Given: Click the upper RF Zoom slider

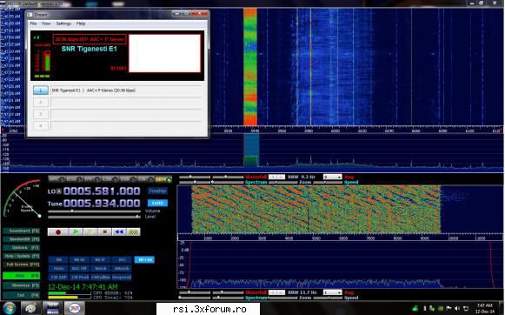Looking at the screenshot, I should [x=282, y=183].
